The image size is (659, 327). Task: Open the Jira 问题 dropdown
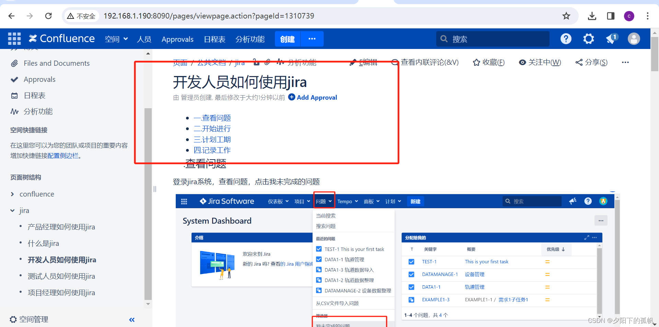[324, 201]
